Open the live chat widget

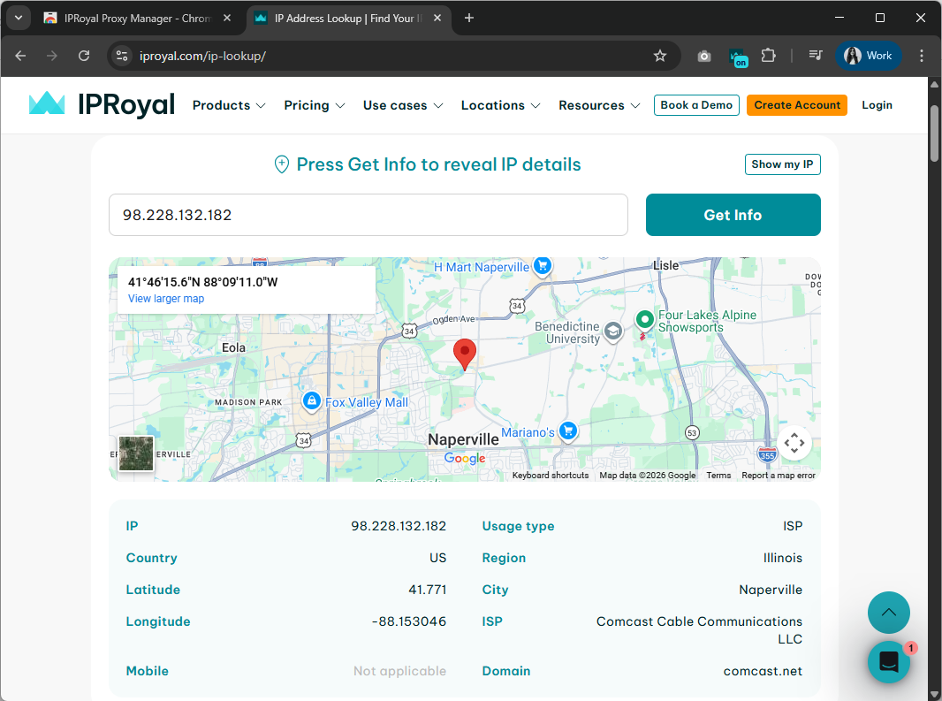888,662
